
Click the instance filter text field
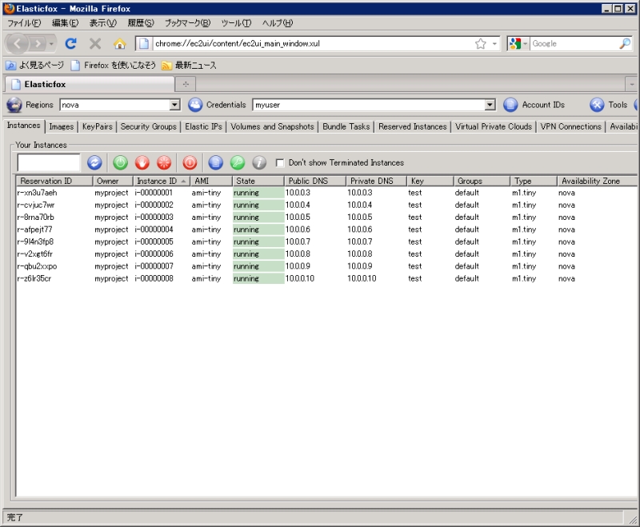(49, 162)
